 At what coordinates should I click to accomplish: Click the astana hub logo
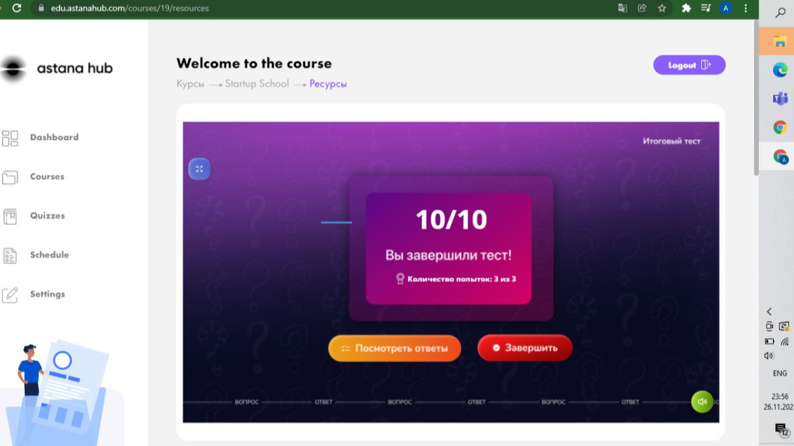pyautogui.click(x=57, y=68)
